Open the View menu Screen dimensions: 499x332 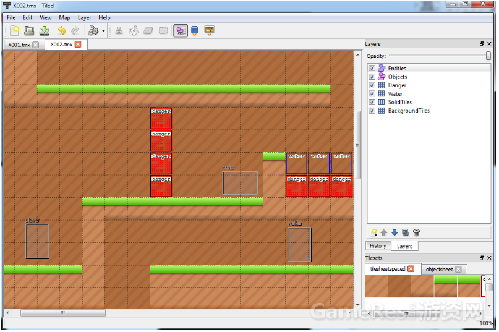point(46,18)
